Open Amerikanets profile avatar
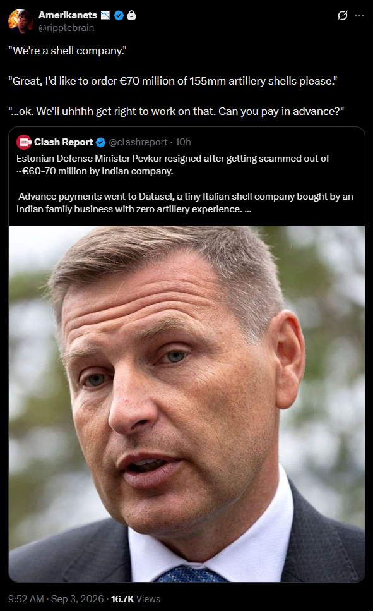The image size is (373, 611). coord(21,21)
